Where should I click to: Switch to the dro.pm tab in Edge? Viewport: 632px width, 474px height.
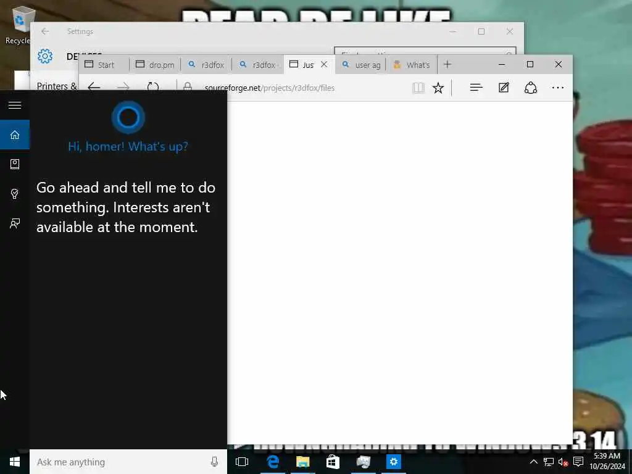(x=155, y=65)
